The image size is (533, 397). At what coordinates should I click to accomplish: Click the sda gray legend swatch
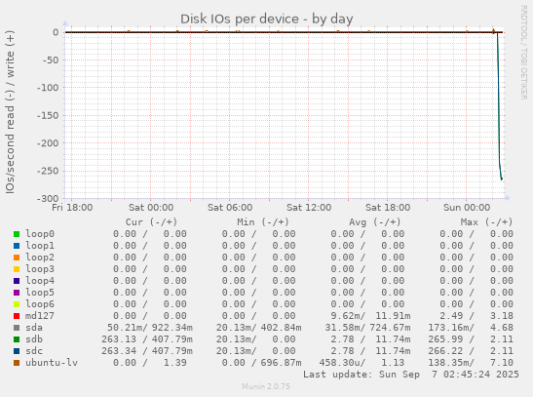click(x=17, y=328)
